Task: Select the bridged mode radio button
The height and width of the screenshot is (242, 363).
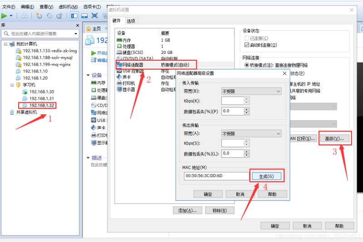Action: pos(247,65)
